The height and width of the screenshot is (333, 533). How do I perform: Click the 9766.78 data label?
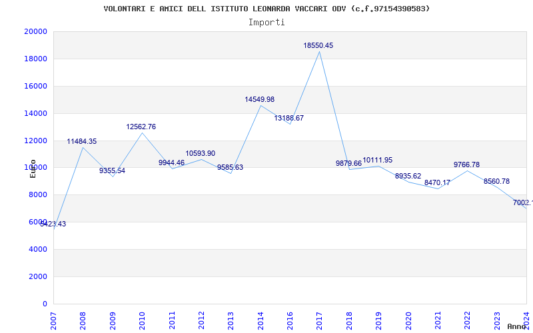pyautogui.click(x=467, y=165)
